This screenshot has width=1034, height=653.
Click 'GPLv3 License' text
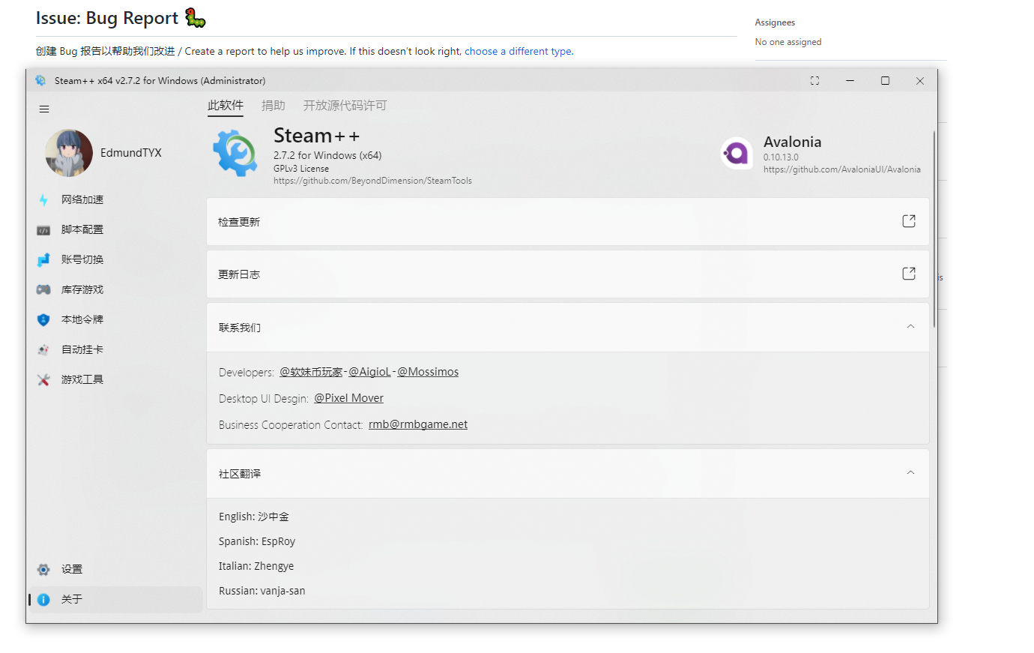pyautogui.click(x=301, y=169)
